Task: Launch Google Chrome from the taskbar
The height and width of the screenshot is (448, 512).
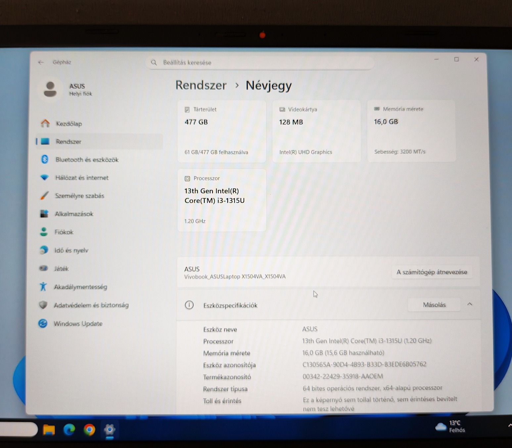Action: point(89,429)
